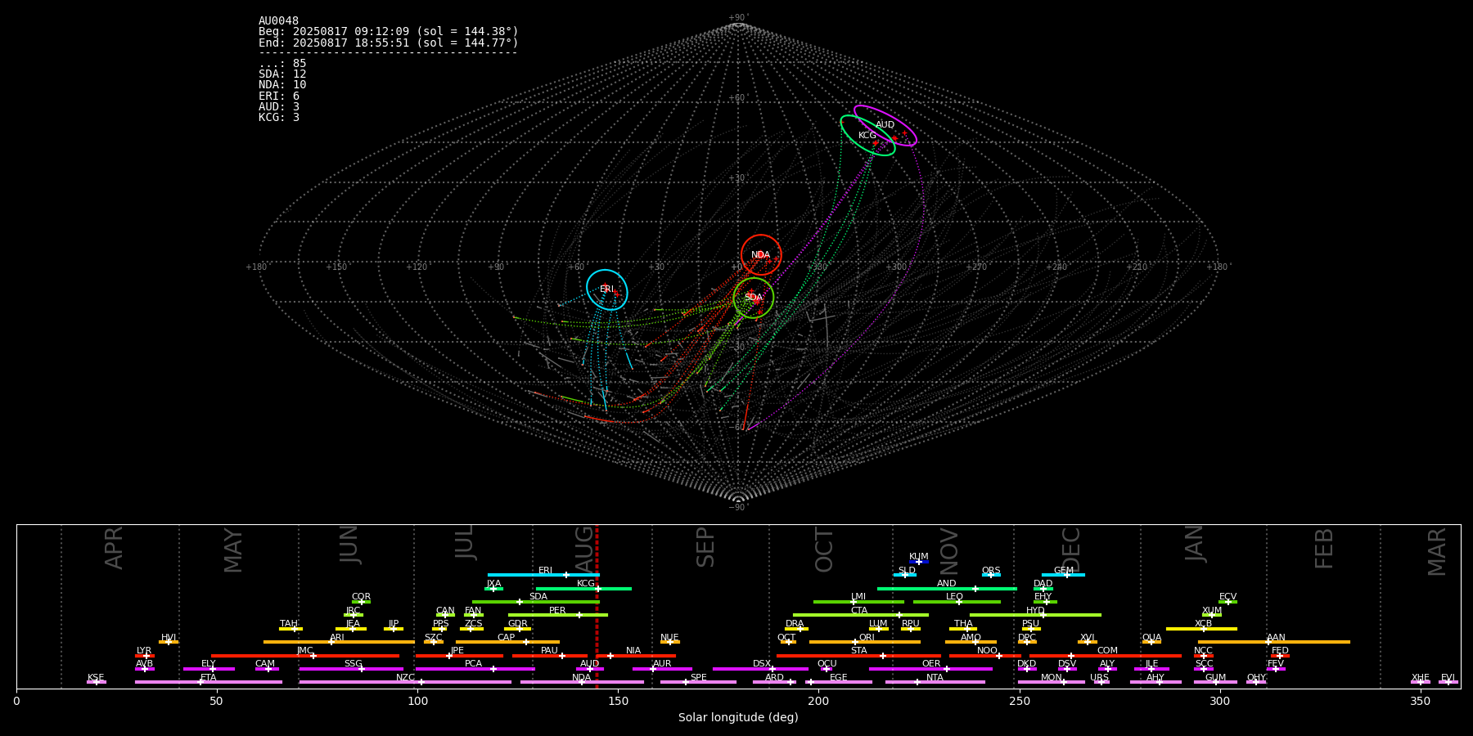1473x736 pixels.
Task: Click the XCB shower label in timeline
Action: (x=1203, y=624)
